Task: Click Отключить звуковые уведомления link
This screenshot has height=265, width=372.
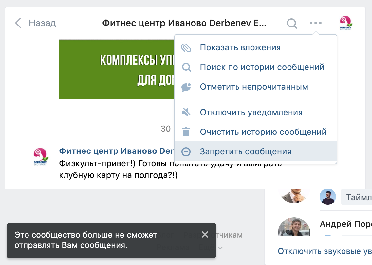Action: coord(325,251)
